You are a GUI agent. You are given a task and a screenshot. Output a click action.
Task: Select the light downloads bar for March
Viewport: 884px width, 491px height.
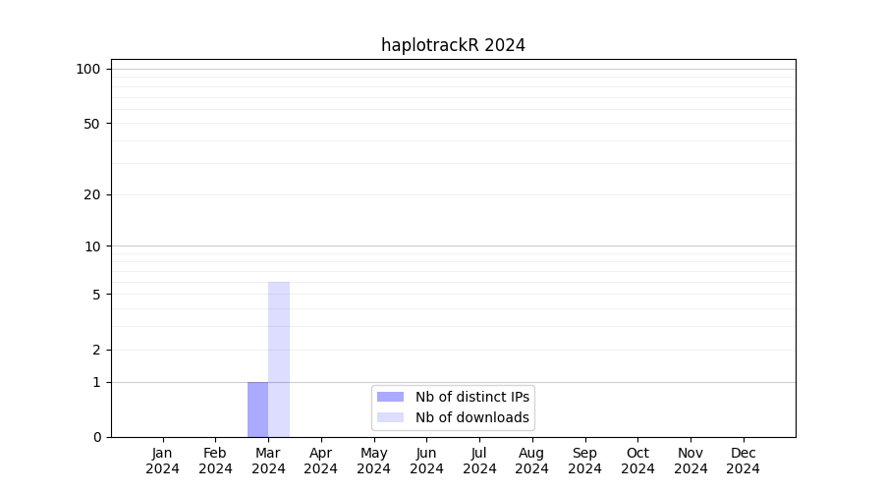point(279,359)
